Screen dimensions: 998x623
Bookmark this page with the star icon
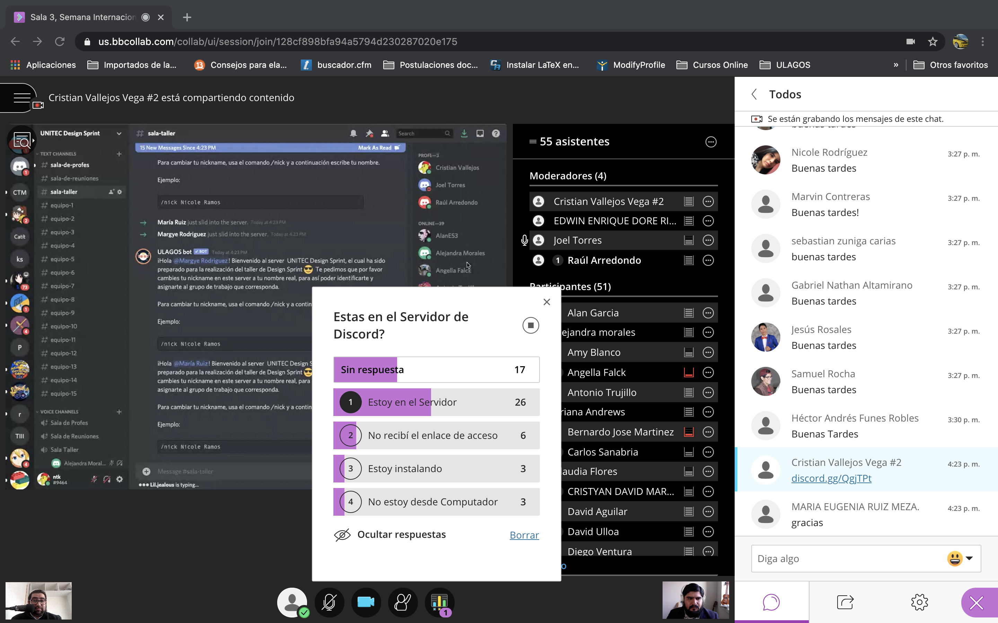[933, 42]
